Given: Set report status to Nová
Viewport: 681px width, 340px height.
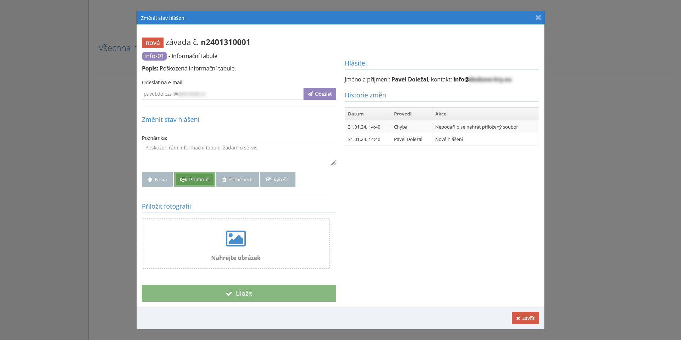Looking at the screenshot, I should 157,180.
